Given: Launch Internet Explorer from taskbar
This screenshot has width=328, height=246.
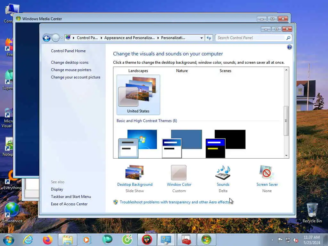Looking at the screenshot, I should coord(28,240).
